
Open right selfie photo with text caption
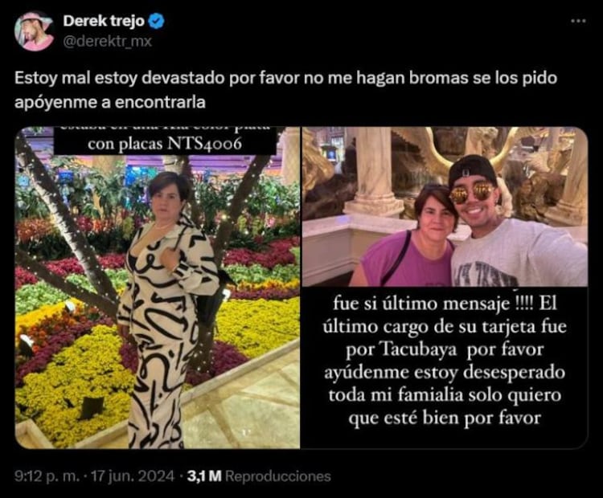(445, 288)
